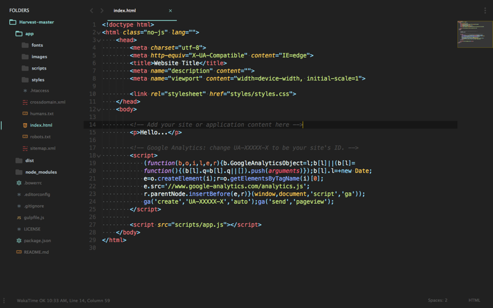
Task: Click the crossdomain.xml file icon
Action: 25,102
